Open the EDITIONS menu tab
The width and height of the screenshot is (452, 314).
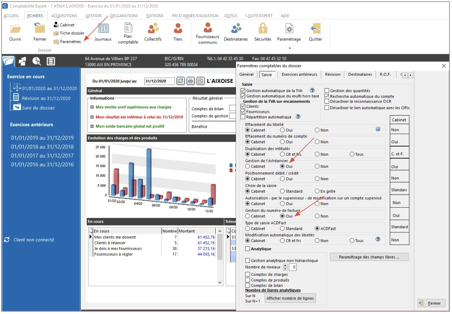point(155,16)
